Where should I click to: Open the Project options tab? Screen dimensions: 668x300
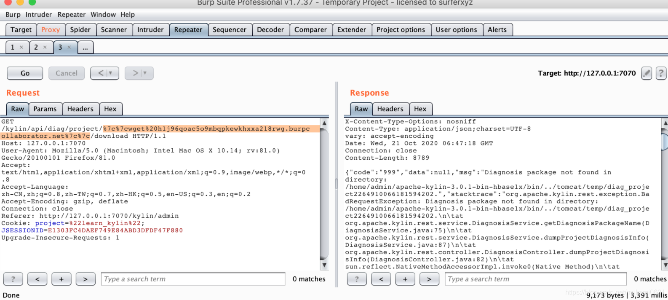pos(401,30)
